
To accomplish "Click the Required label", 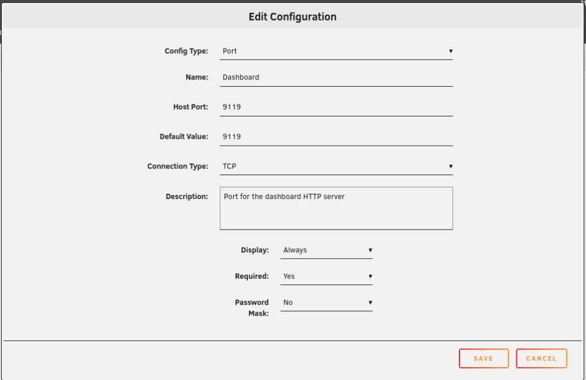I will (251, 276).
